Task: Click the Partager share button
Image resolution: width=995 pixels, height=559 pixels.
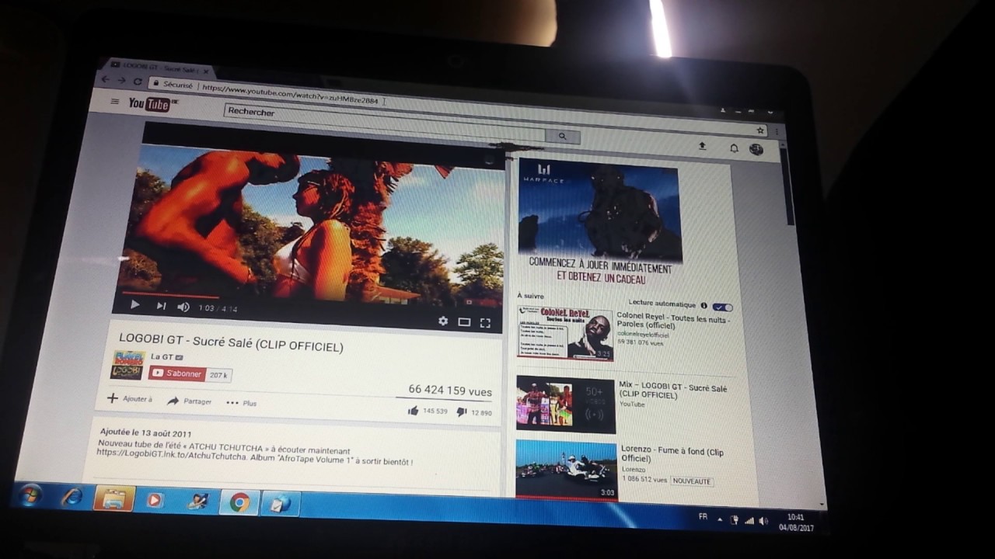Action: tap(189, 401)
